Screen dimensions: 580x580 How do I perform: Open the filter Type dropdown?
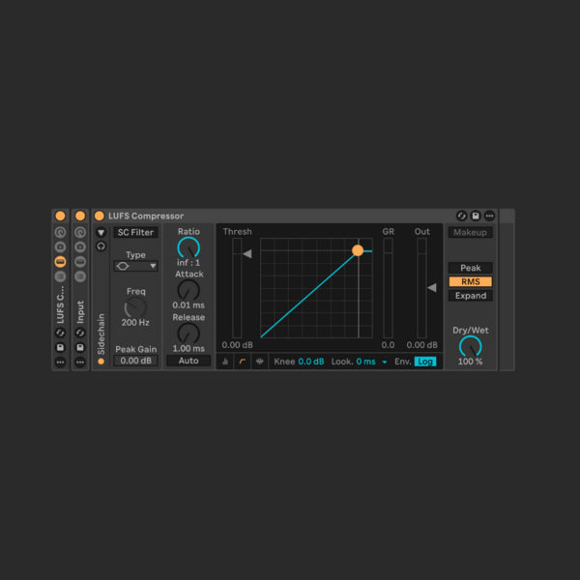click(x=135, y=266)
